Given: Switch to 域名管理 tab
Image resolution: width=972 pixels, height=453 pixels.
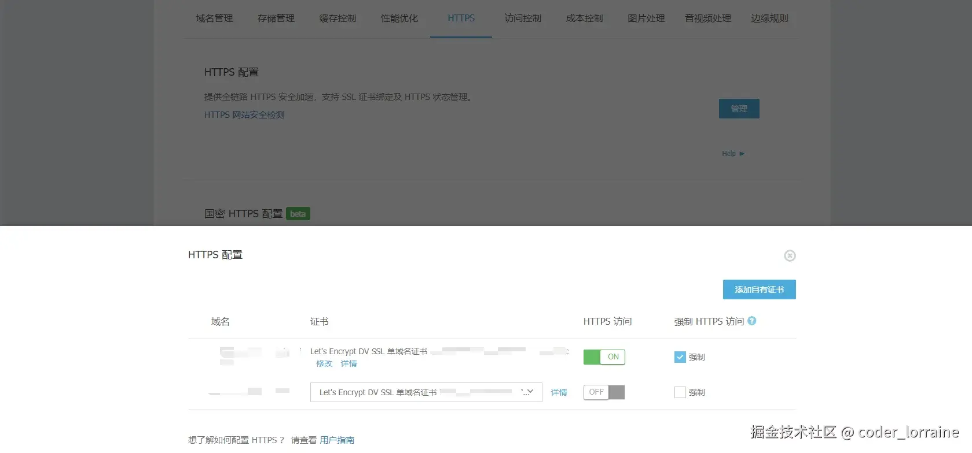Looking at the screenshot, I should click(214, 18).
